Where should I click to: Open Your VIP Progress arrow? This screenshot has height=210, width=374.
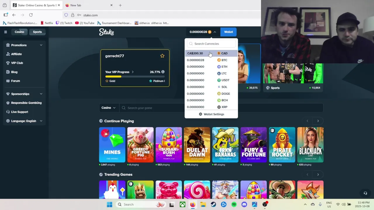click(132, 72)
